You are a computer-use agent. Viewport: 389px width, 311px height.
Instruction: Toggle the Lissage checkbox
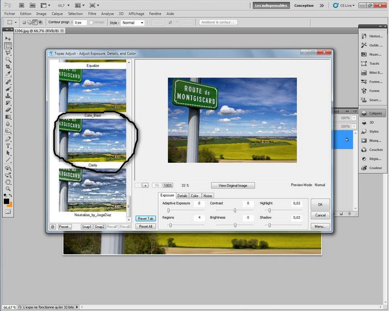click(x=91, y=22)
